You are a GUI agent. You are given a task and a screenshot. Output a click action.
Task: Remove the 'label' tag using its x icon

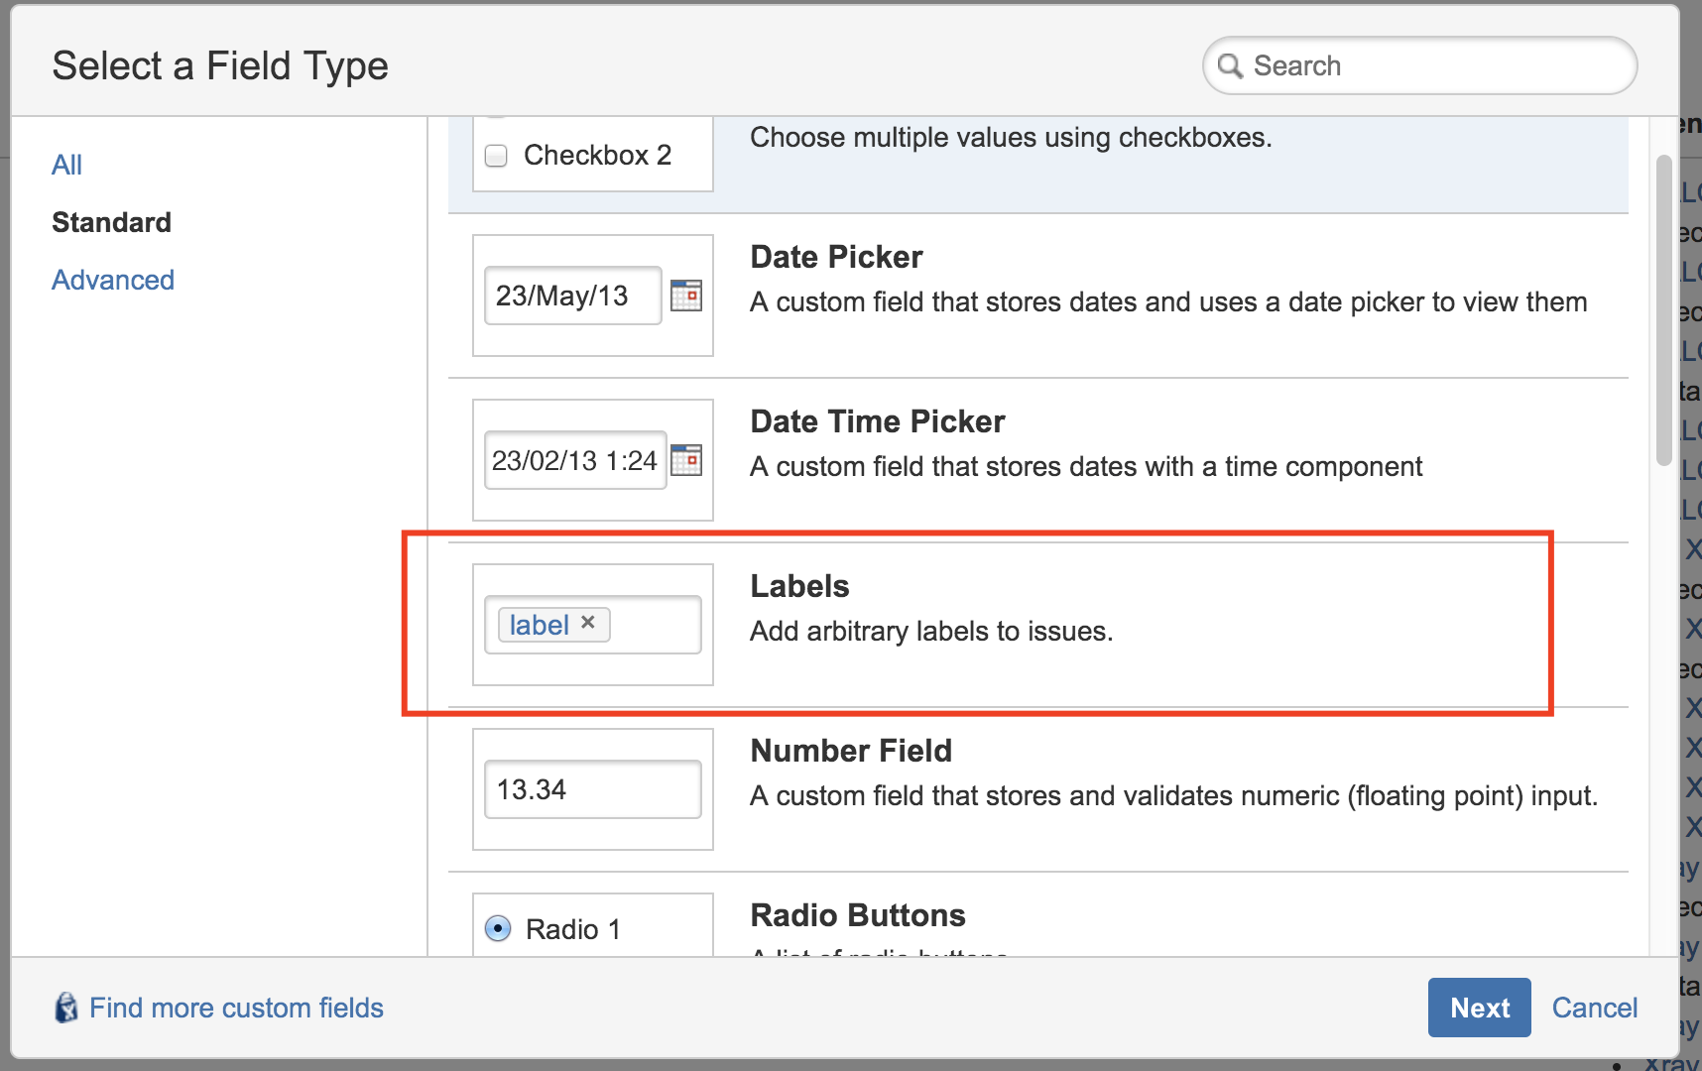pos(589,623)
